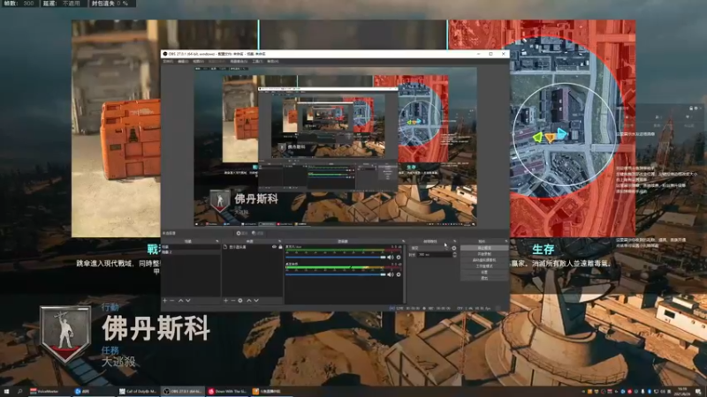Open the Tools menu in OBS
Viewport: 707px width, 397px height.
(257, 61)
